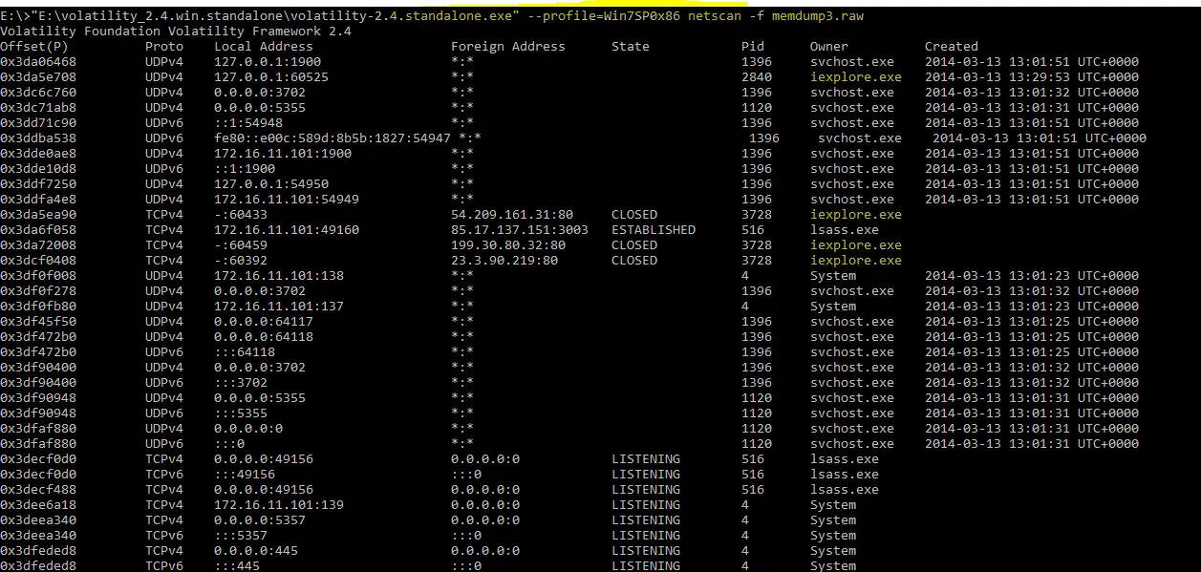
Task: Click the 'Offset(P)' column header
Action: point(34,46)
